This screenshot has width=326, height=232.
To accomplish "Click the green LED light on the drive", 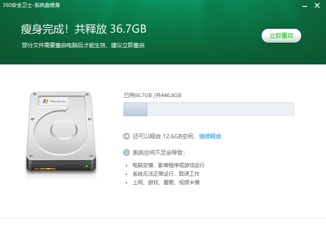I will [x=87, y=165].
